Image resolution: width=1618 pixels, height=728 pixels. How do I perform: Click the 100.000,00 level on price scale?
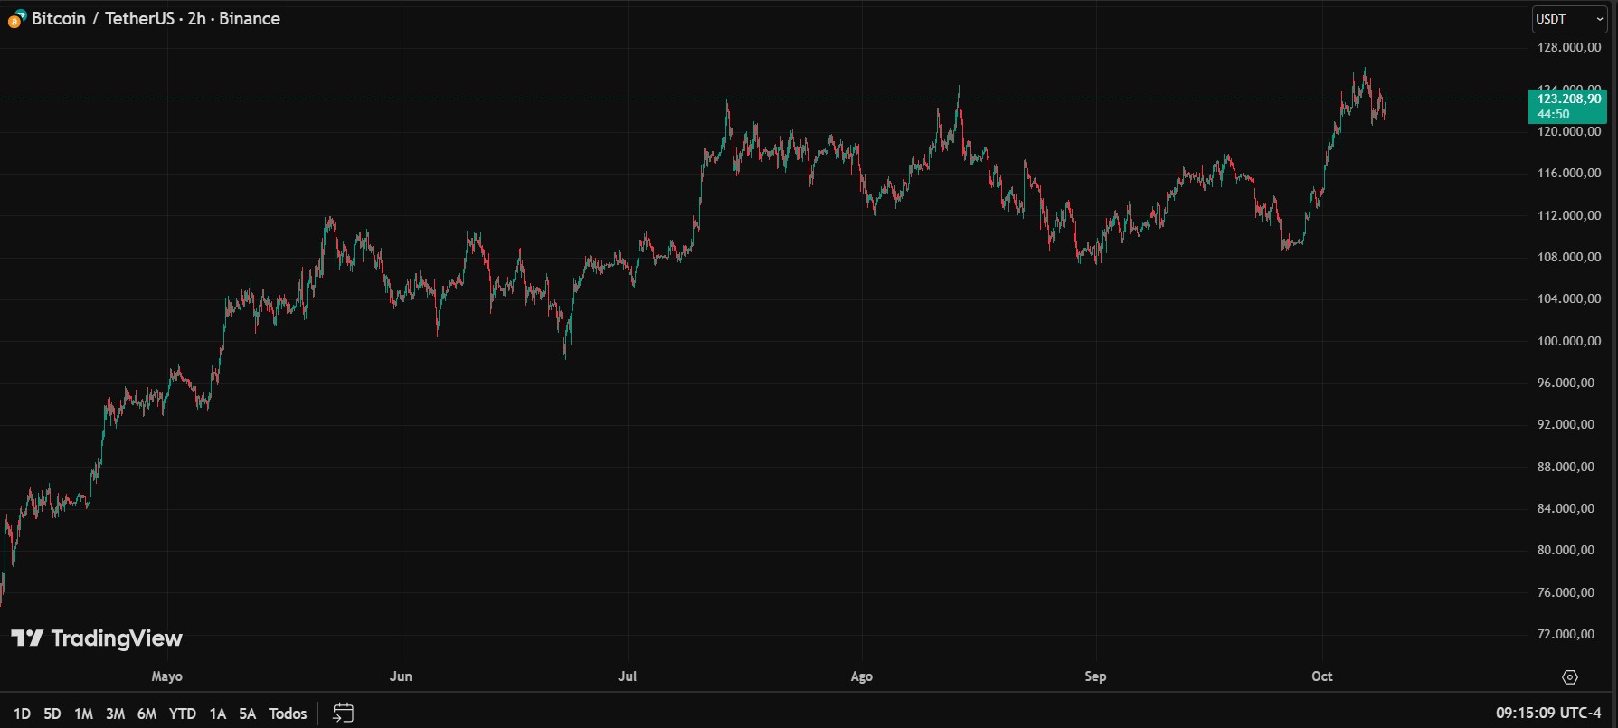[x=1568, y=341]
